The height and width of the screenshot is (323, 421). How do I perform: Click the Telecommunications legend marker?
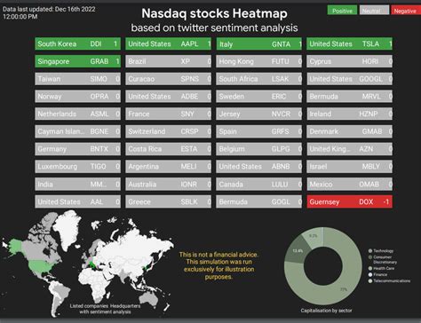(370, 281)
